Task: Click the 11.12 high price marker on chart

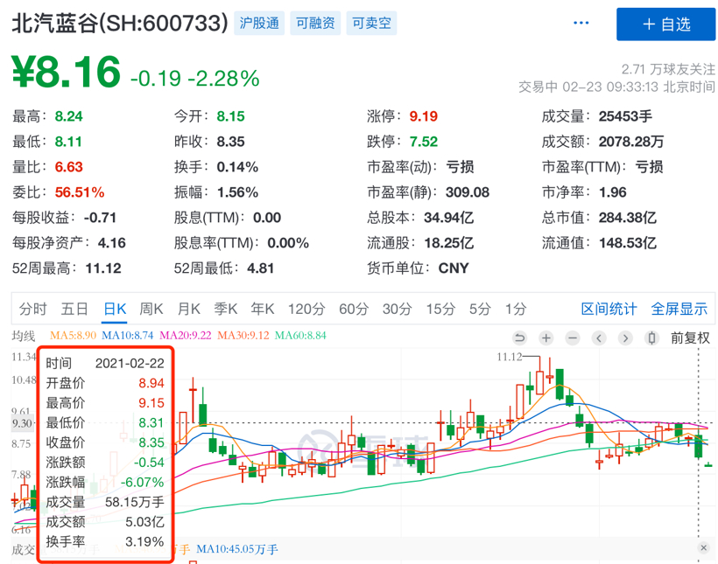Action: [x=510, y=357]
